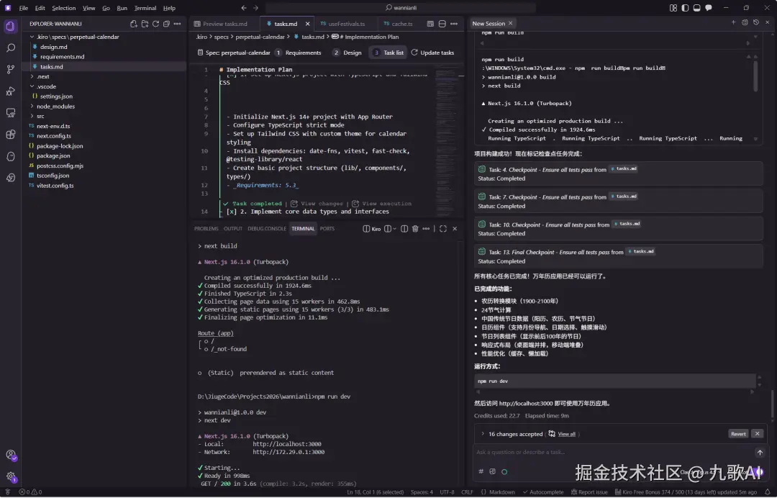The width and height of the screenshot is (777, 498).
Task: Toggle the Kiro chat panel icon in title bar
Action: point(709,8)
